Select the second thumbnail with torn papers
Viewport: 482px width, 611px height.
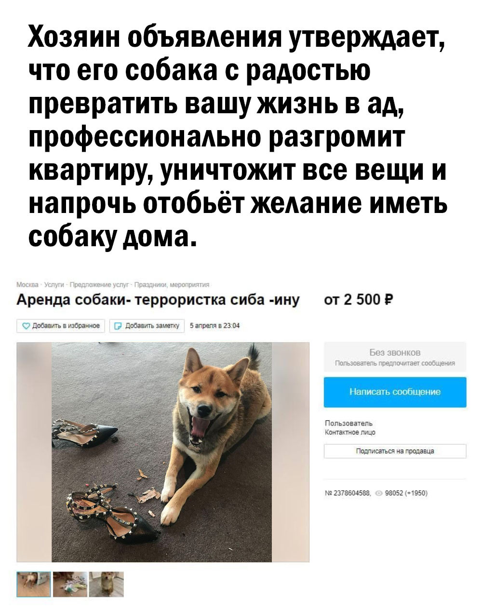tap(71, 584)
